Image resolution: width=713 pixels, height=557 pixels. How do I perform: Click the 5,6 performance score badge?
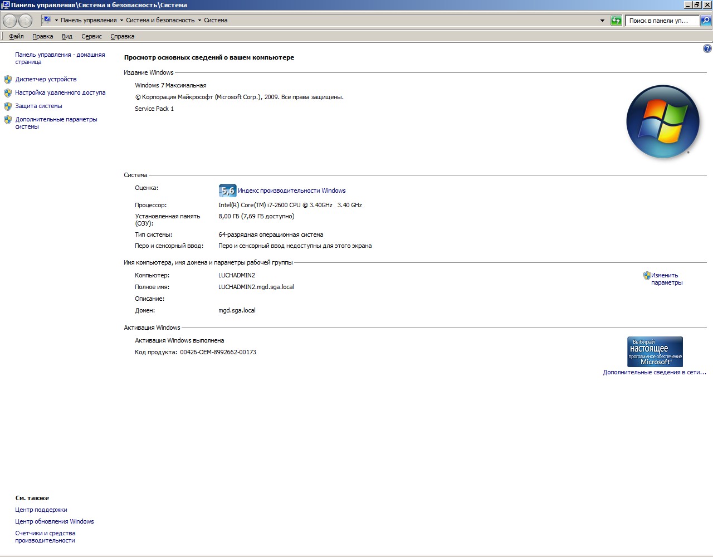click(x=227, y=190)
